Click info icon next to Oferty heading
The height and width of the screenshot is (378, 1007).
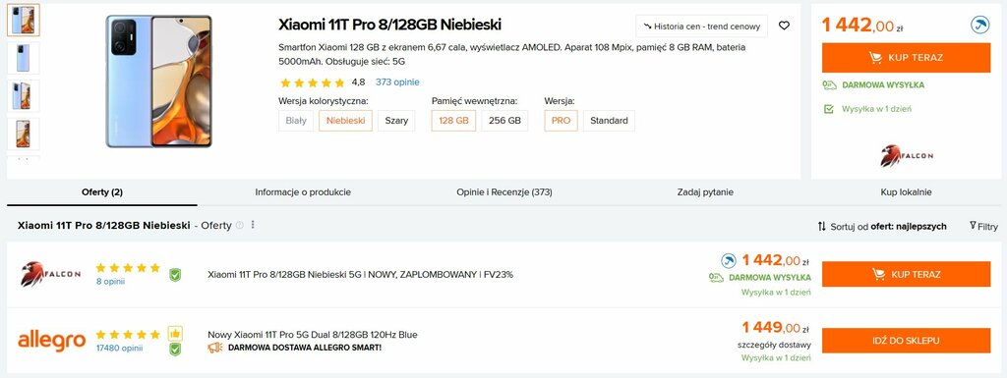(x=240, y=225)
